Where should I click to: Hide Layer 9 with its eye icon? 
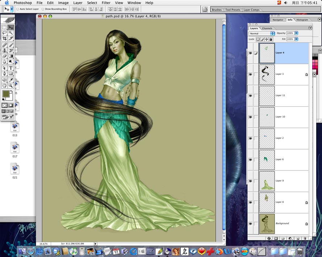pos(250,181)
